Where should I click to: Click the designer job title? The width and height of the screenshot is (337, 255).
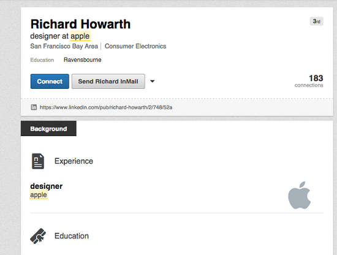pos(47,186)
